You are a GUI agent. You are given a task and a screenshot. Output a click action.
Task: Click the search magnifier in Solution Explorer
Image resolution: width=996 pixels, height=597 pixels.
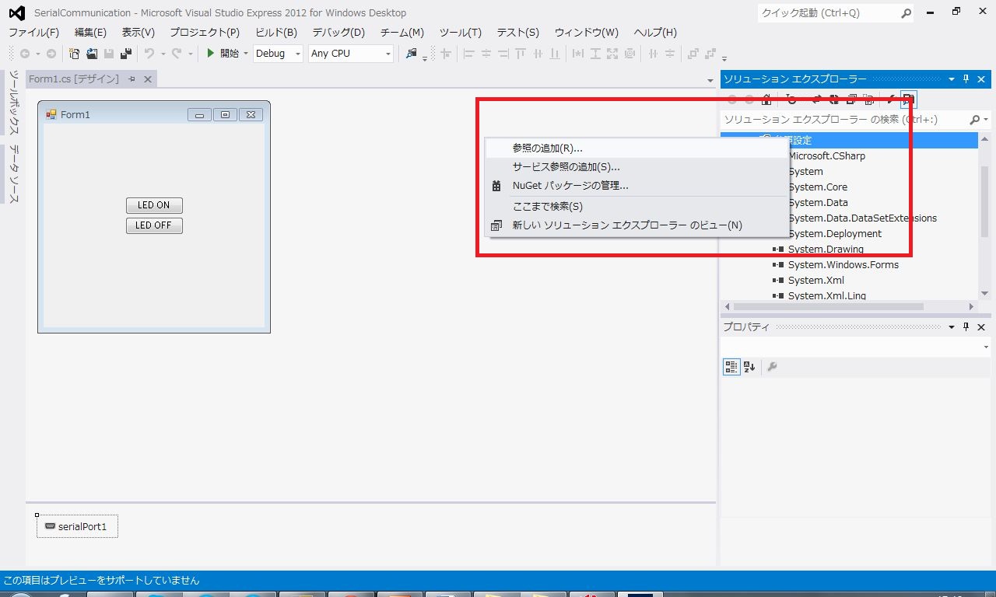point(974,120)
